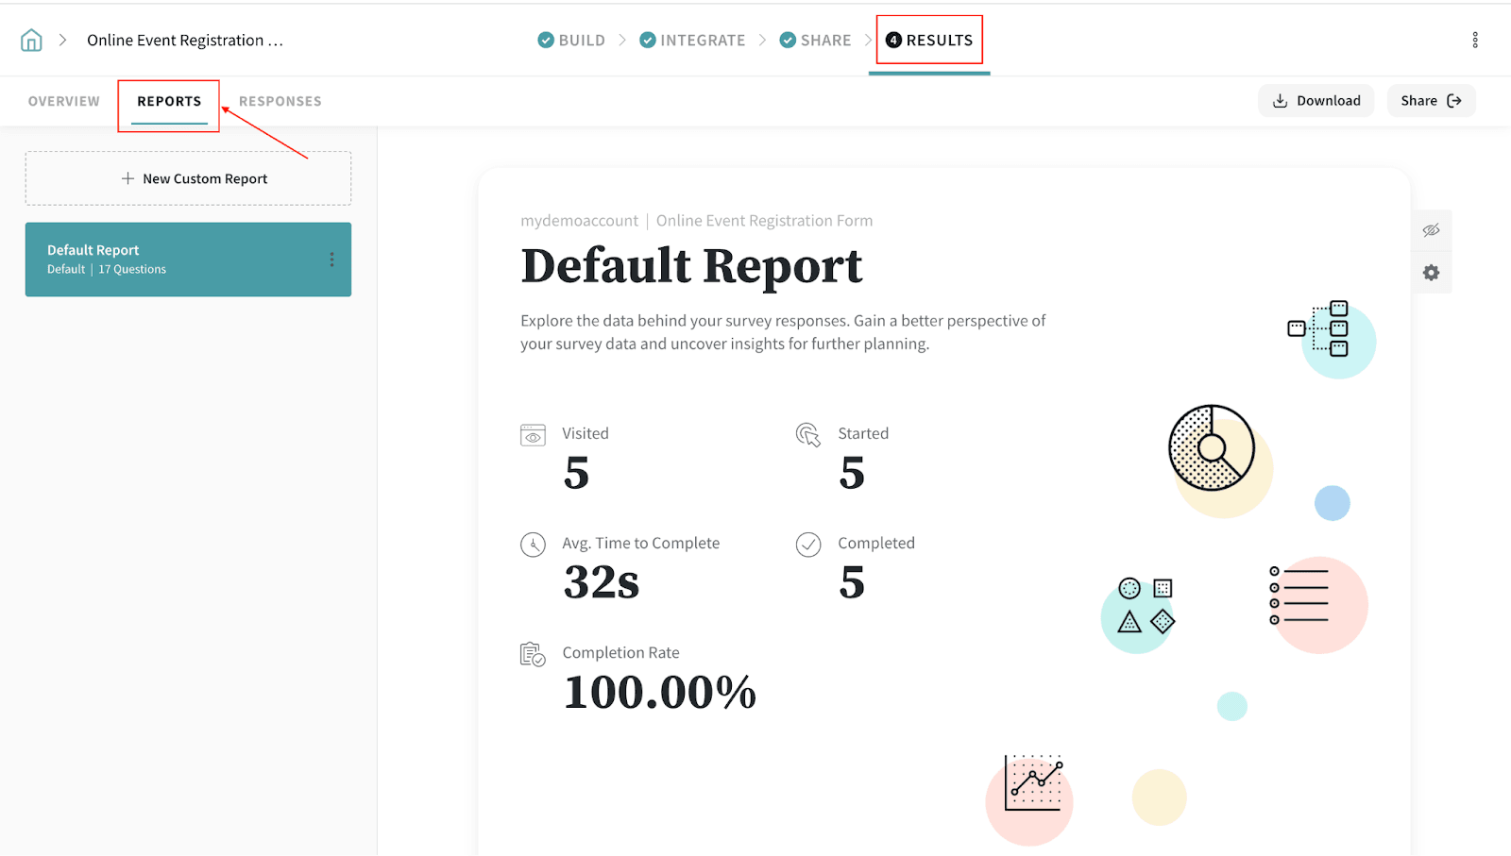Go to the Build step
1511x856 pixels.
tap(571, 41)
